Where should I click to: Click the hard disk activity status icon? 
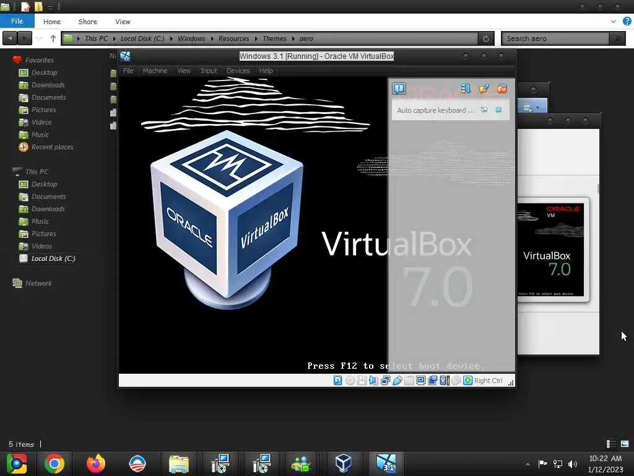(337, 381)
